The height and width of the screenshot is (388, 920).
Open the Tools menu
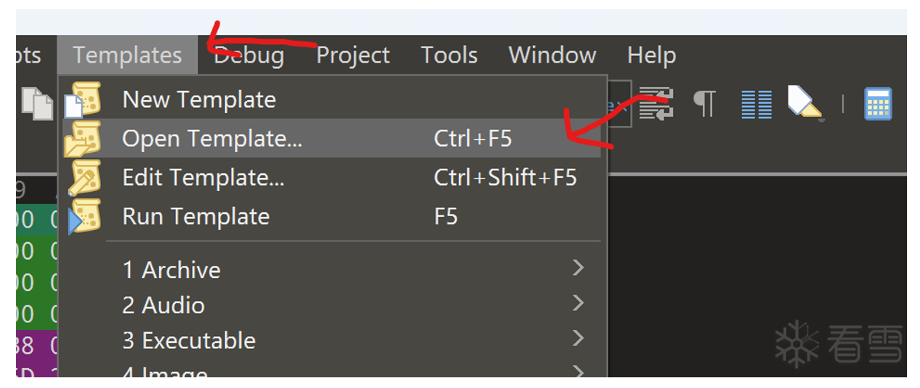pos(449,55)
